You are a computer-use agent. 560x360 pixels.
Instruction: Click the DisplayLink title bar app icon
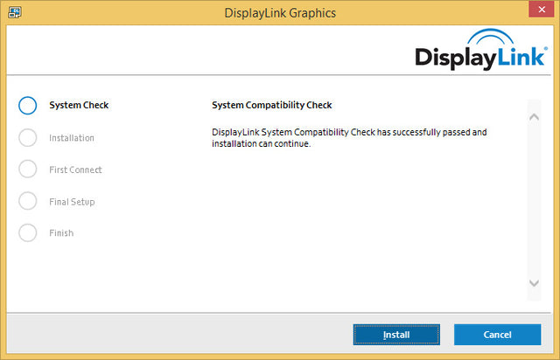[x=15, y=12]
